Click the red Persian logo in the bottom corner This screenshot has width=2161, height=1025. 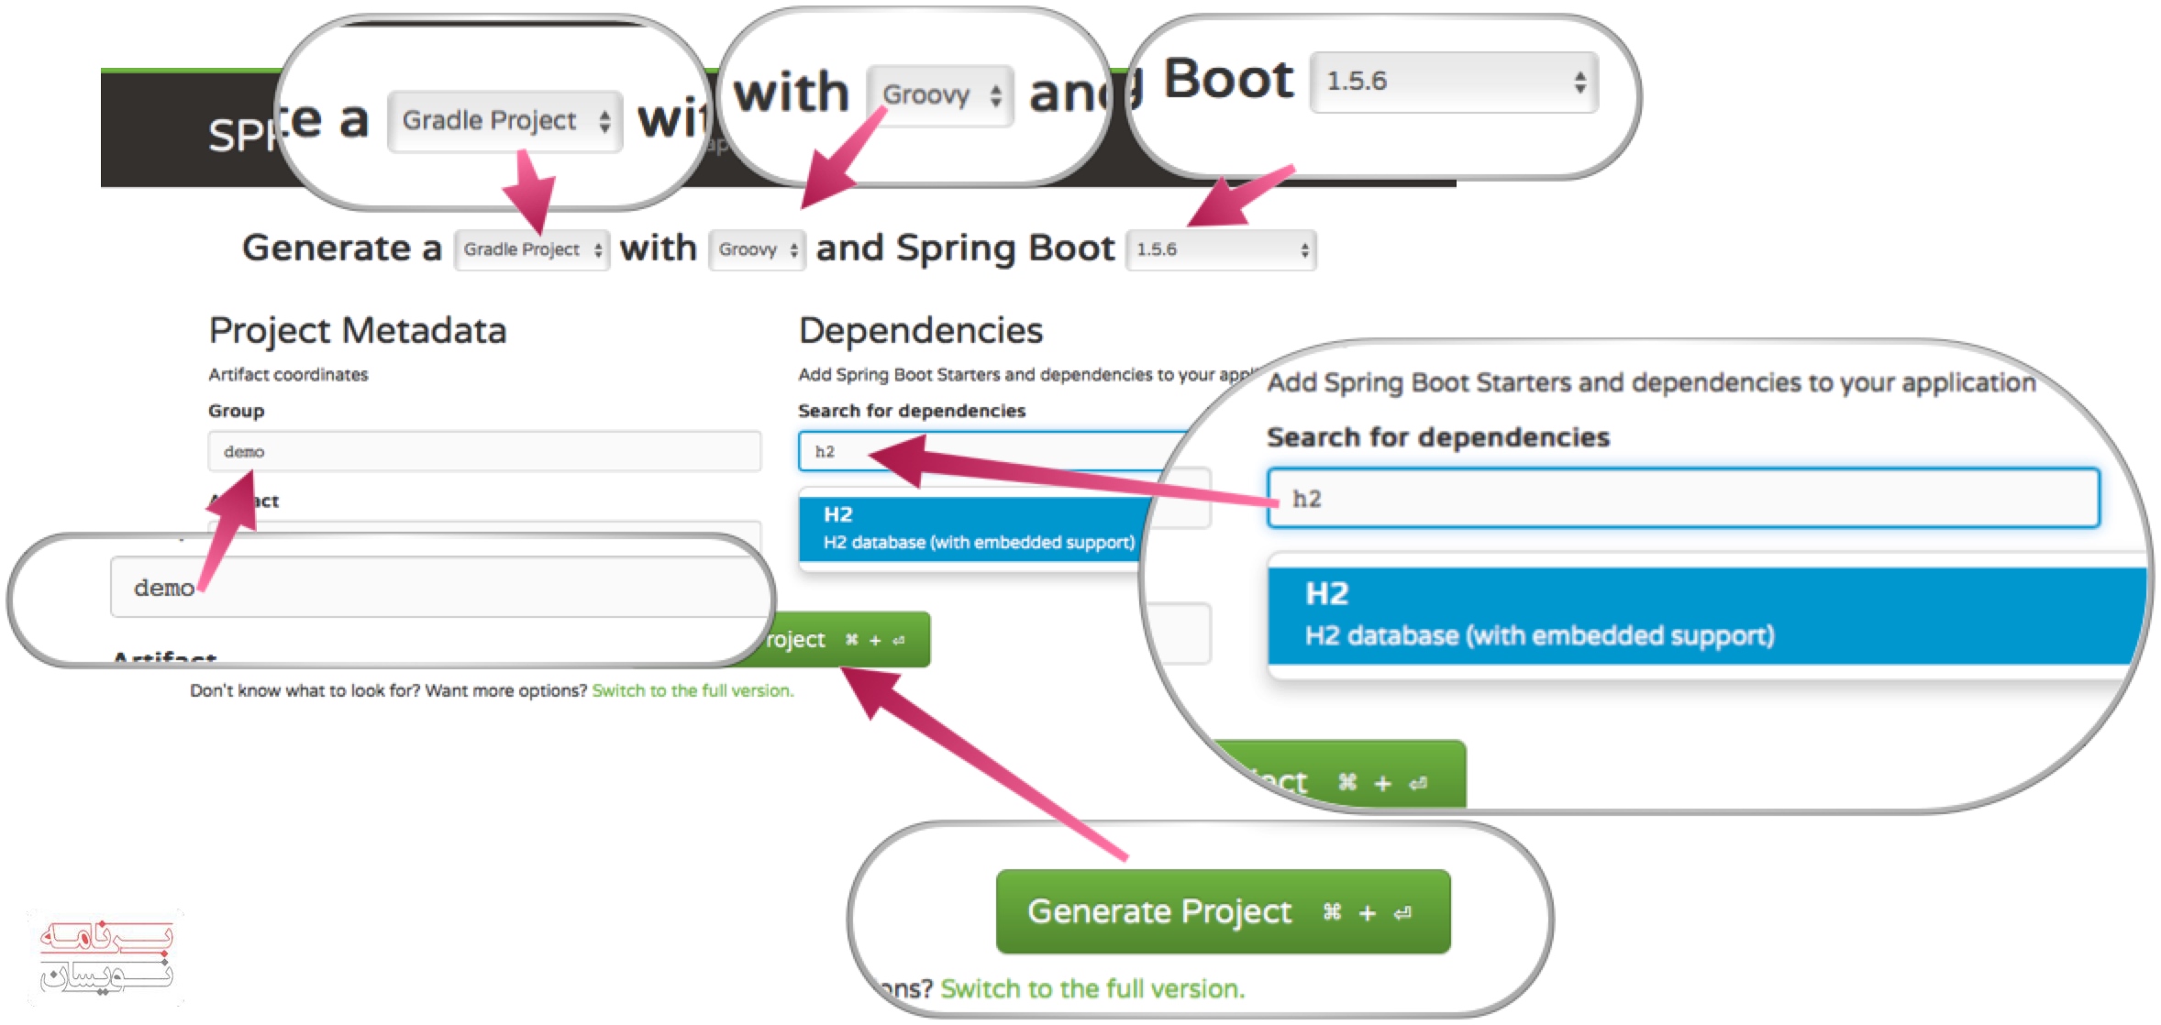click(105, 956)
